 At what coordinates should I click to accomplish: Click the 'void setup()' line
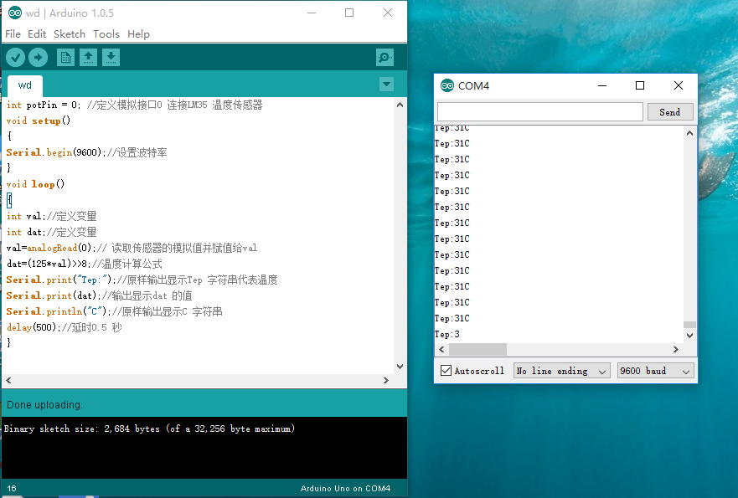coord(39,121)
